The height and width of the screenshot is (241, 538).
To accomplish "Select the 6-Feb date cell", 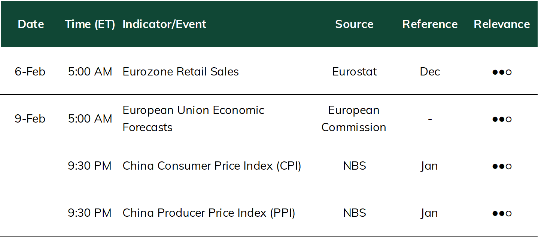I will [x=30, y=71].
